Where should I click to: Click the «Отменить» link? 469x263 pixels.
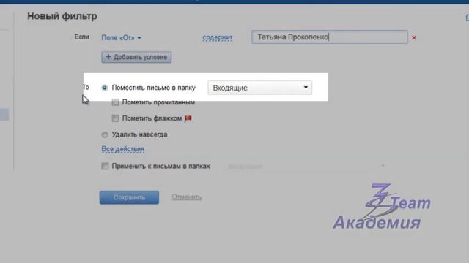(187, 197)
